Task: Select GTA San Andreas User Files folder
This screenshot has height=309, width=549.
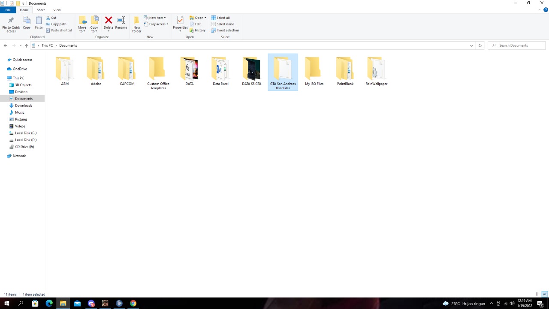Action: click(283, 73)
